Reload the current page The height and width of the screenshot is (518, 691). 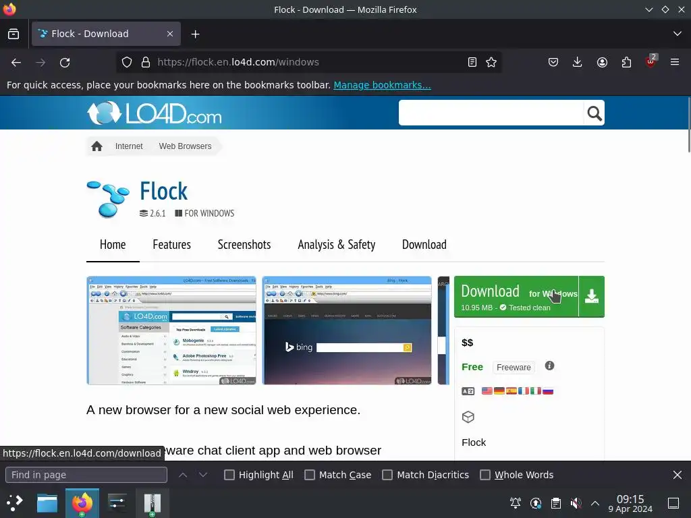pyautogui.click(x=65, y=63)
